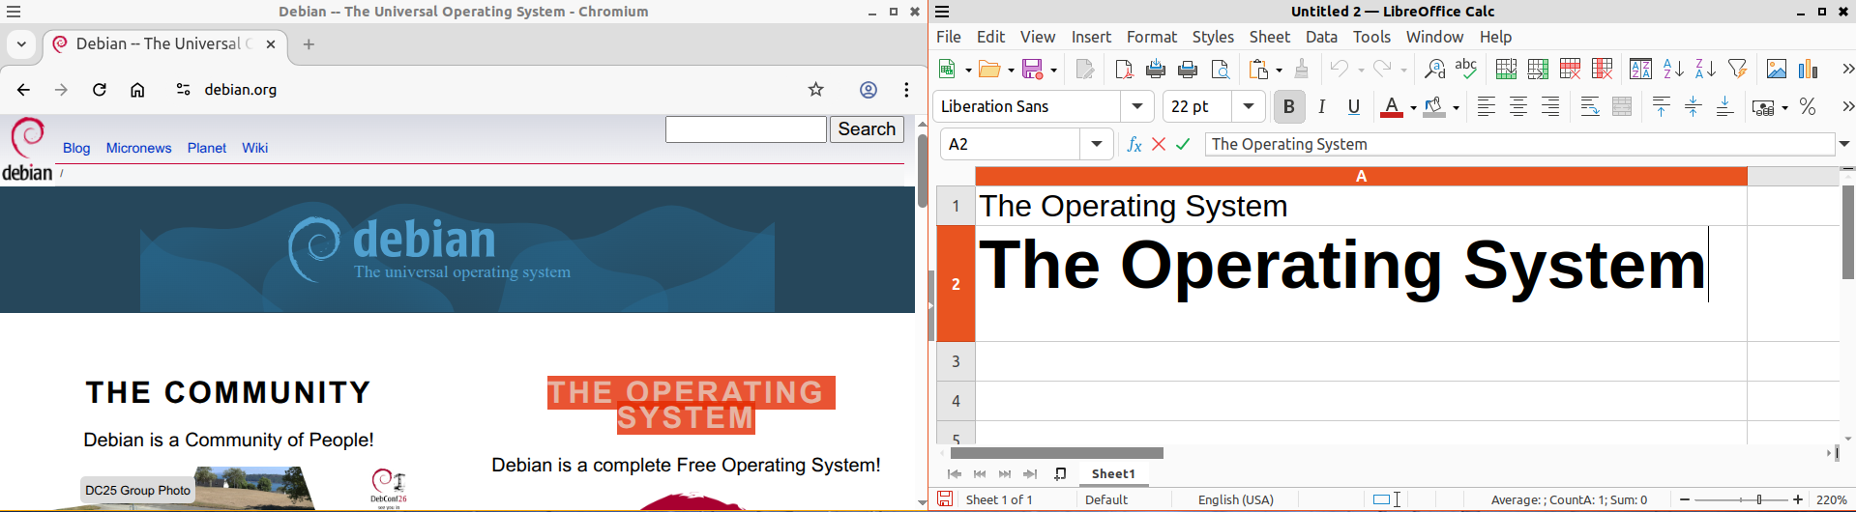Screen dimensions: 1856x512
Task: Bookmark this page with the star icon
Action: pyautogui.click(x=816, y=90)
